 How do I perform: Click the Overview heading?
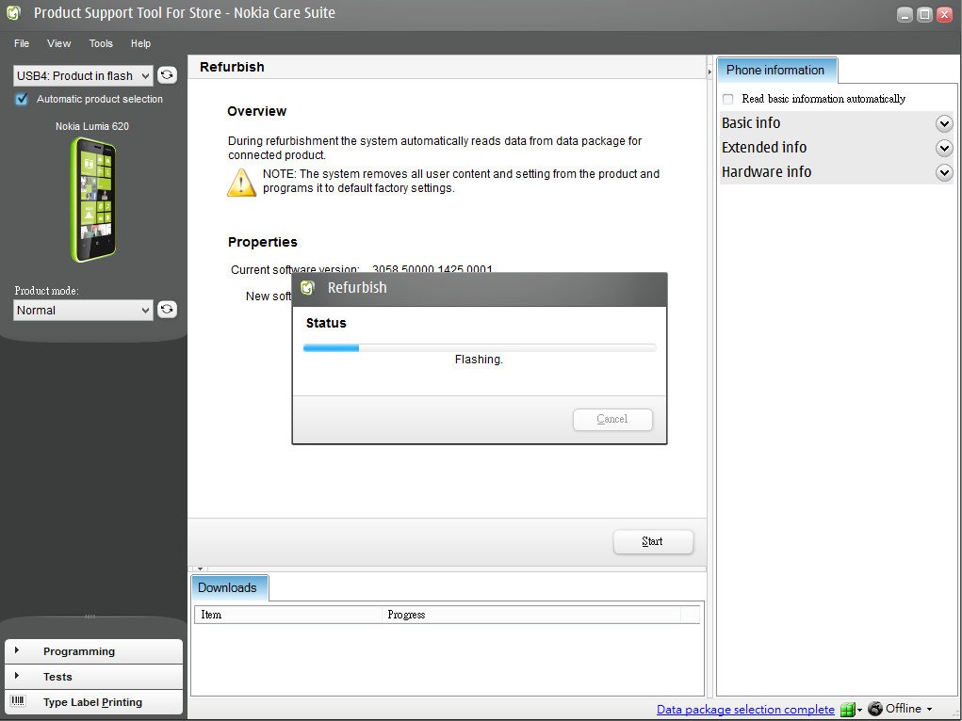[257, 112]
